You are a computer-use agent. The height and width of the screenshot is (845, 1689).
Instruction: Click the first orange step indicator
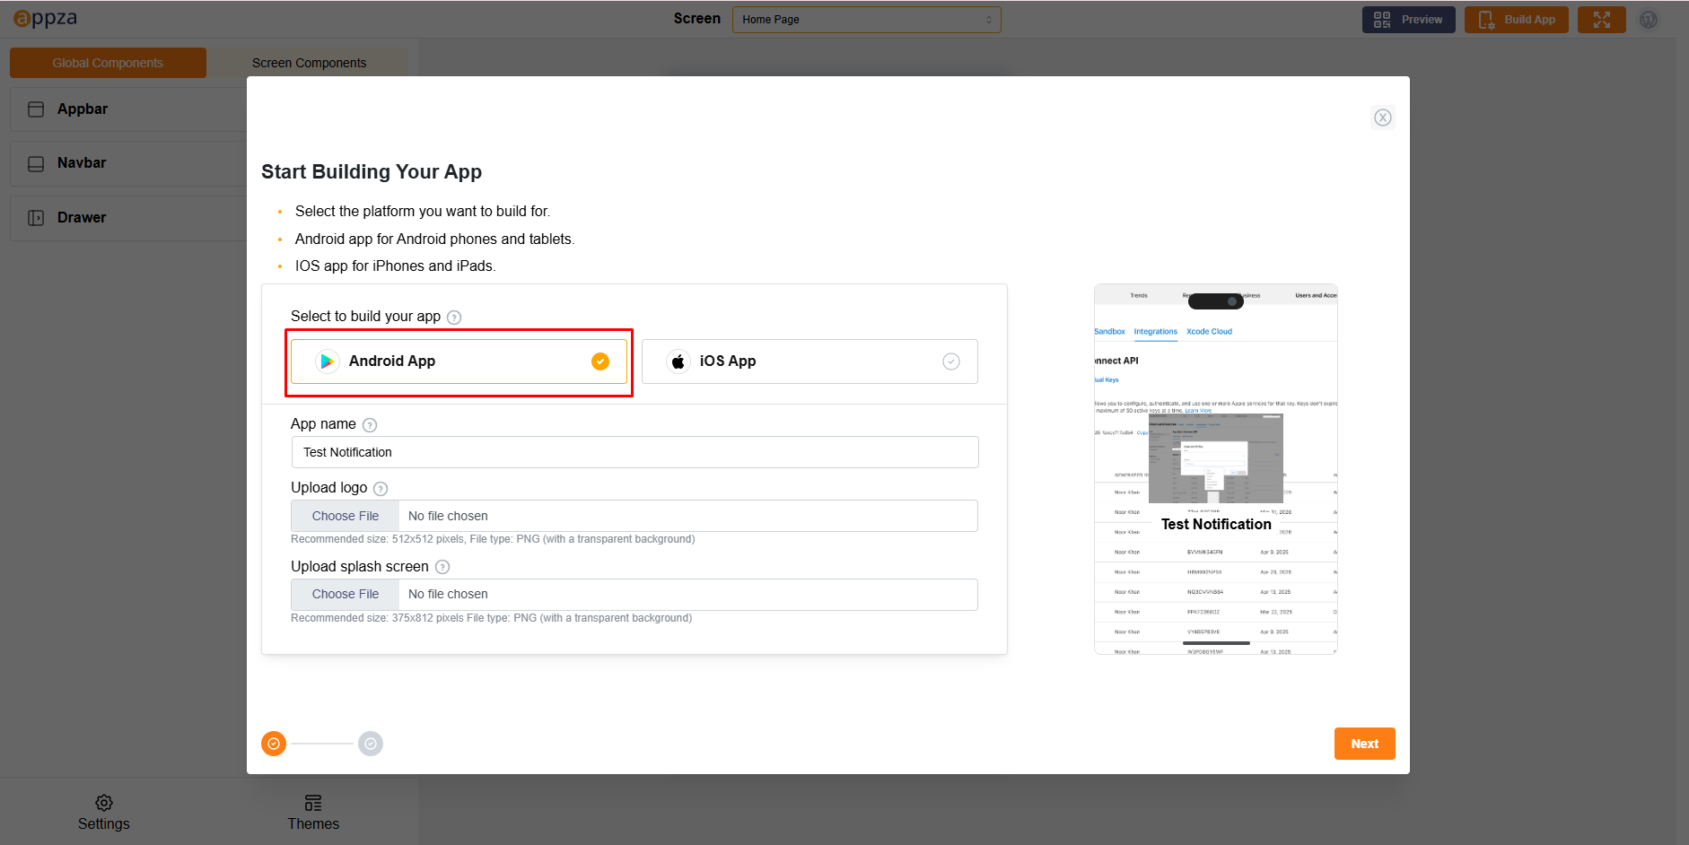[274, 744]
